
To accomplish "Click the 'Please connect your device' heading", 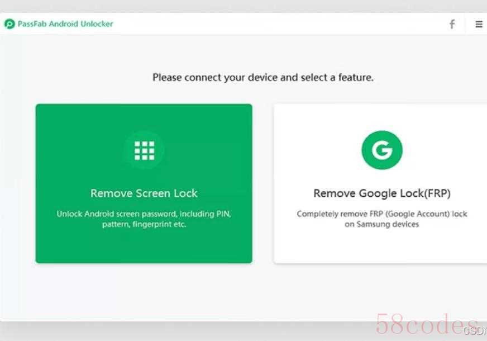I will point(262,77).
